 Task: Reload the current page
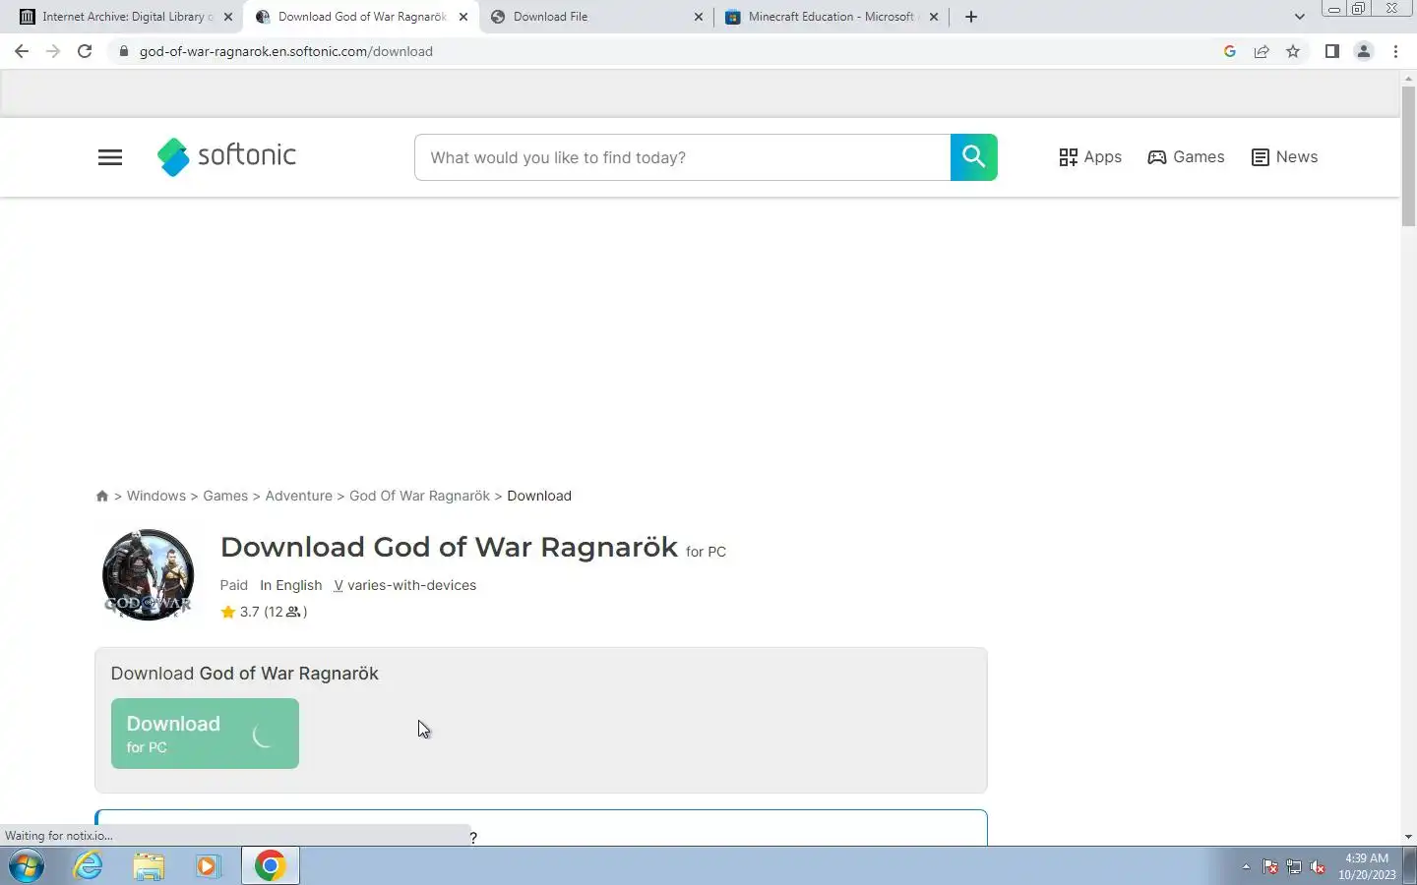(85, 51)
